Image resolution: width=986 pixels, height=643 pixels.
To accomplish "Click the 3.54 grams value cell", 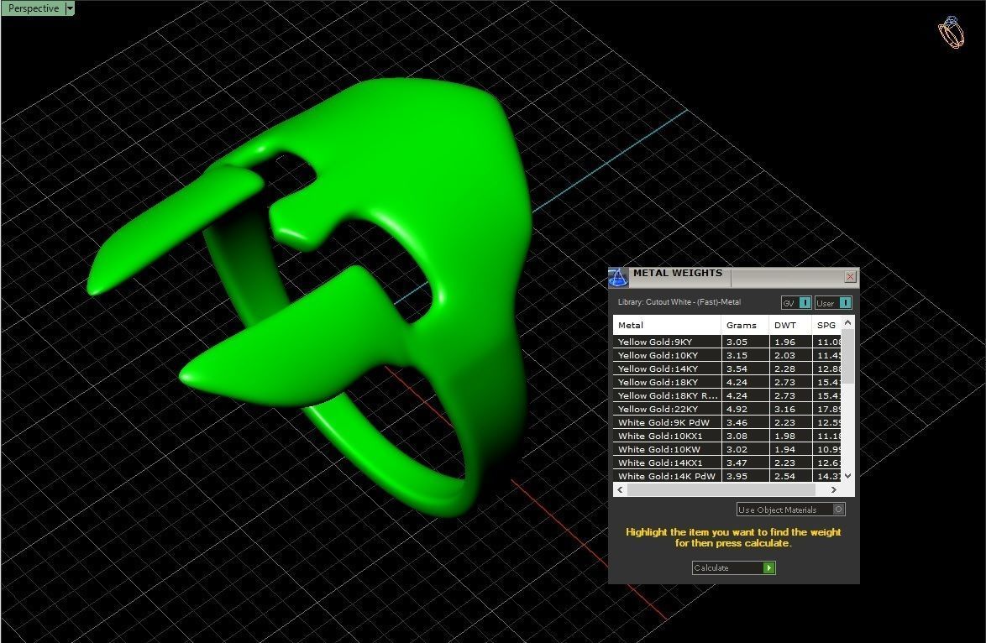I will click(x=745, y=369).
